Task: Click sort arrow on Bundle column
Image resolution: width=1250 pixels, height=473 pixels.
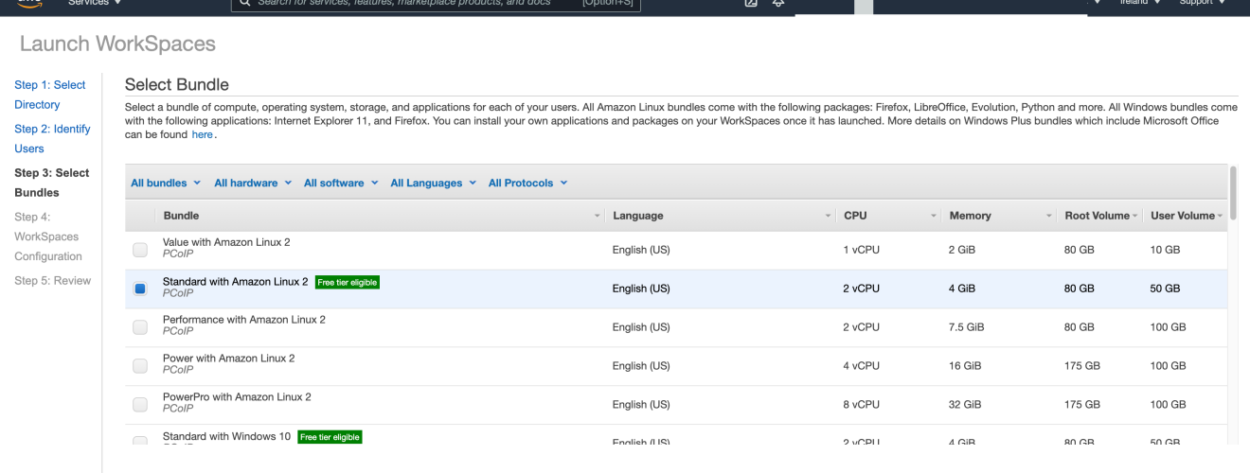Action: coord(597,217)
